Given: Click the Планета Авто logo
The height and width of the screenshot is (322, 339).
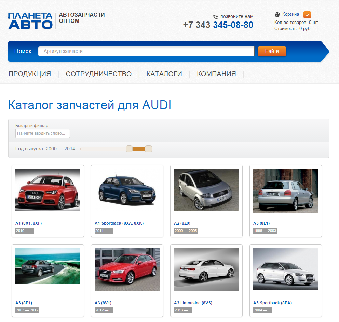Looking at the screenshot, I should point(30,21).
